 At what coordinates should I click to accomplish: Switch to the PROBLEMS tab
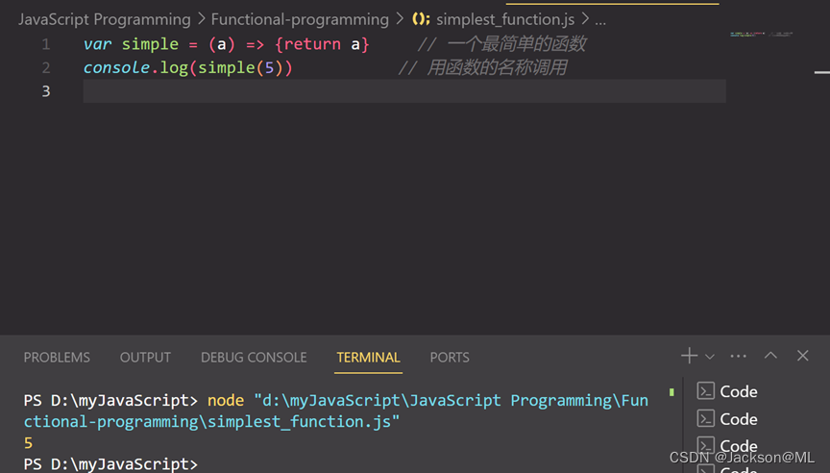pos(57,358)
